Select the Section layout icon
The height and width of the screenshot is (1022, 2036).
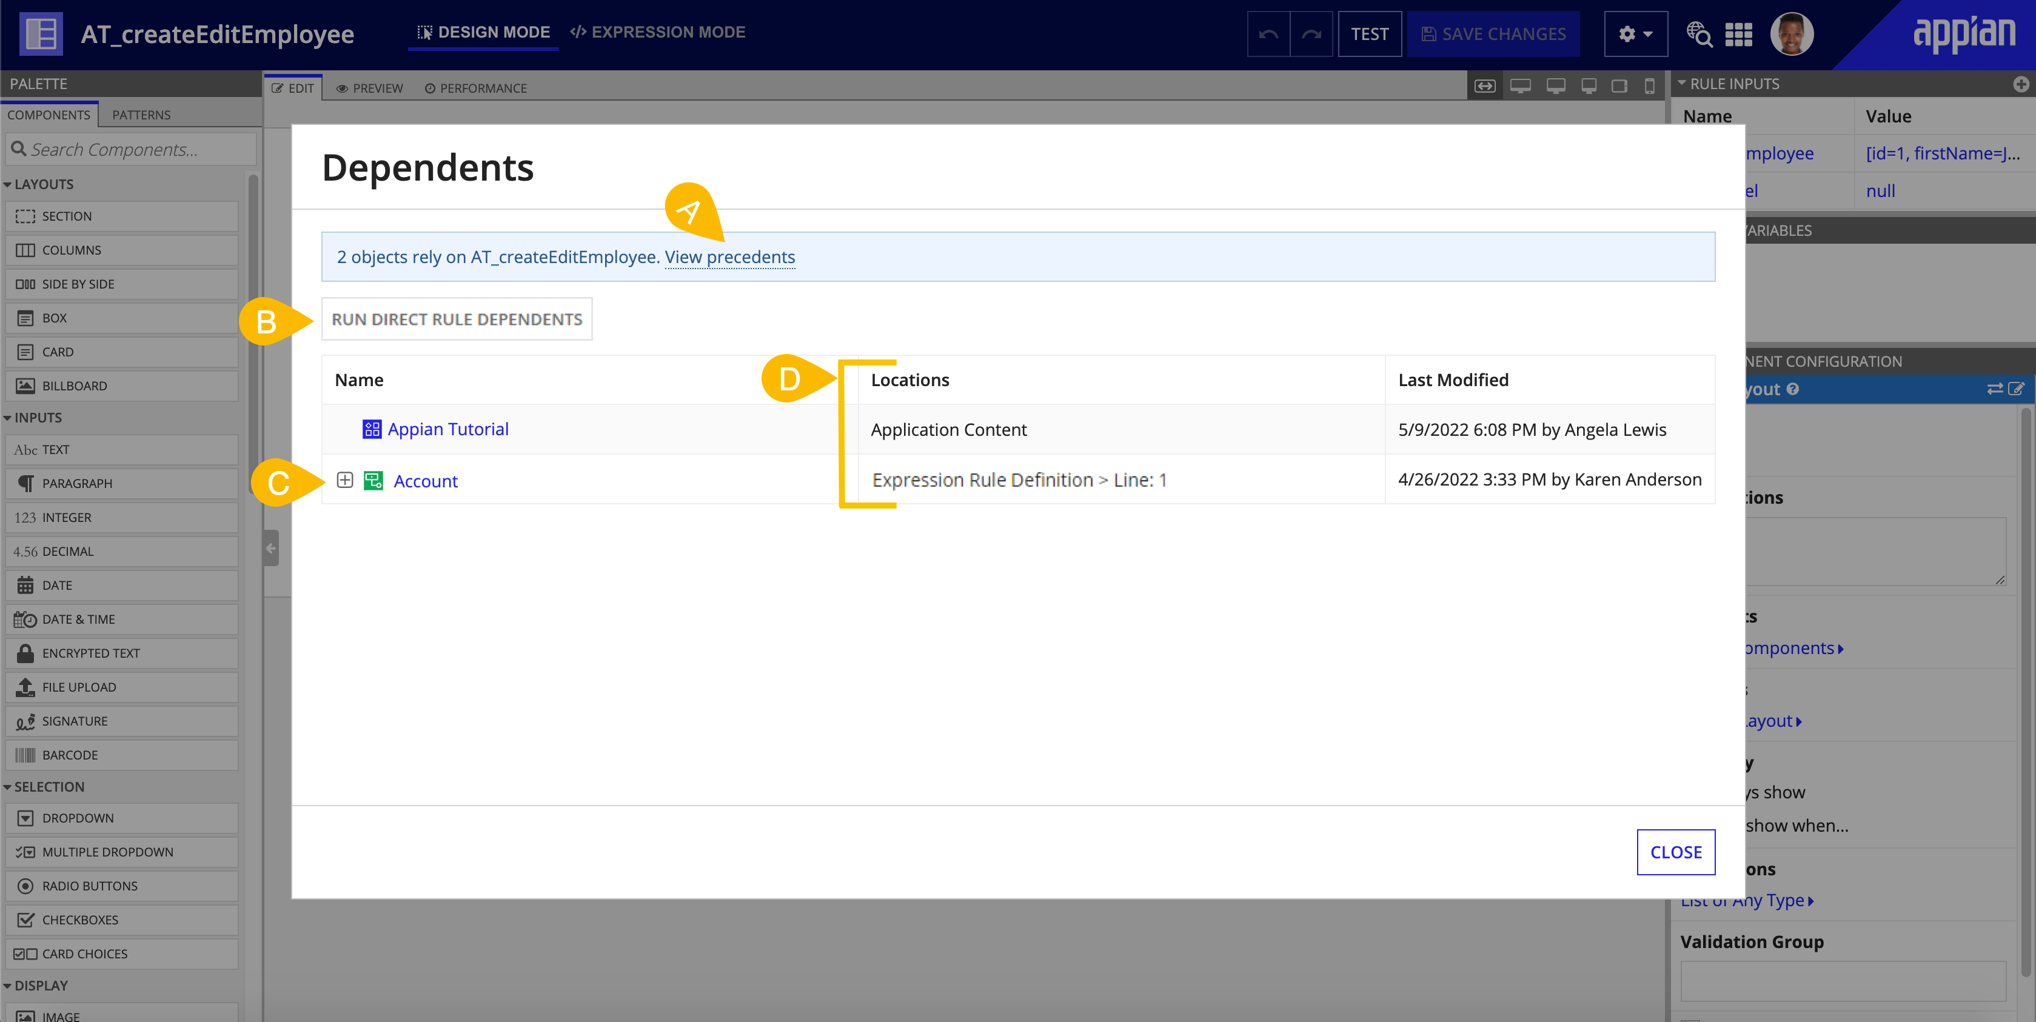point(27,216)
